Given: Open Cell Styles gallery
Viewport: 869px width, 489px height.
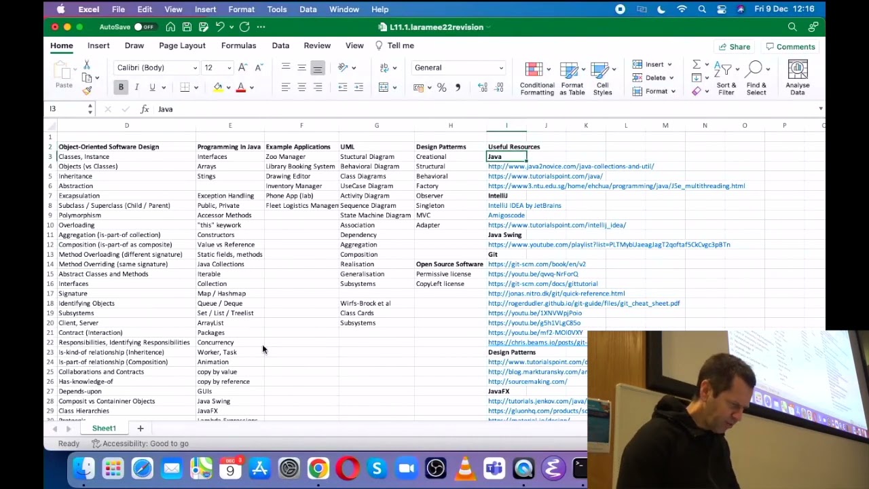Looking at the screenshot, I should tap(602, 79).
